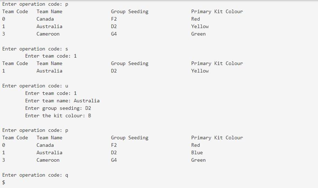Click the 'Enter operation code: u' line
This screenshot has width=318, height=188.
point(35,86)
